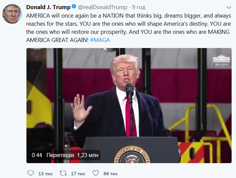The width and height of the screenshot is (236, 178).
Task: Click 'AMERICA GREAT AGAIN!' text in tweet
Action: pyautogui.click(x=57, y=40)
